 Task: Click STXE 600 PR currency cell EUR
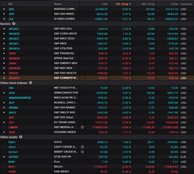click(183, 157)
